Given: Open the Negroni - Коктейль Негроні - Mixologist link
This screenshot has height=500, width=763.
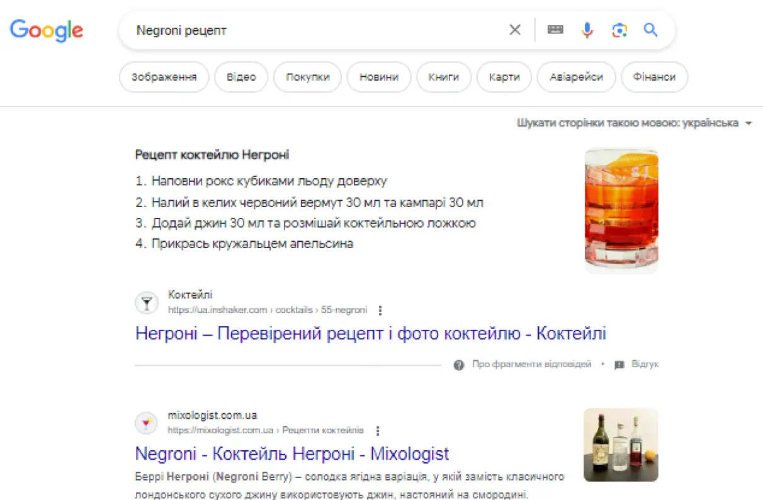Looking at the screenshot, I should tap(292, 453).
